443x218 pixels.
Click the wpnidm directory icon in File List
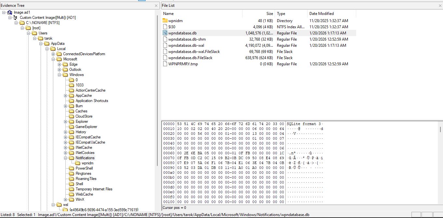(x=165, y=21)
